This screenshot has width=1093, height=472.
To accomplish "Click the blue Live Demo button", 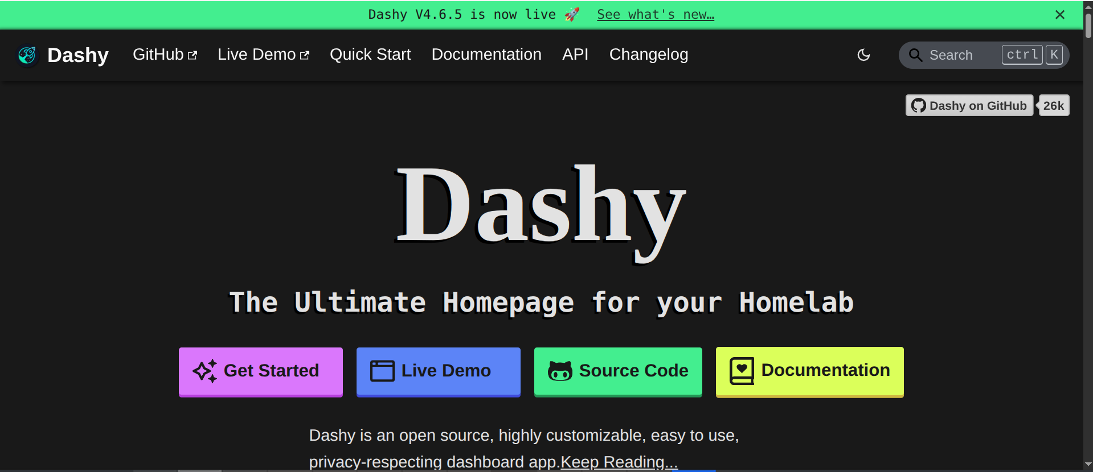I will click(439, 371).
